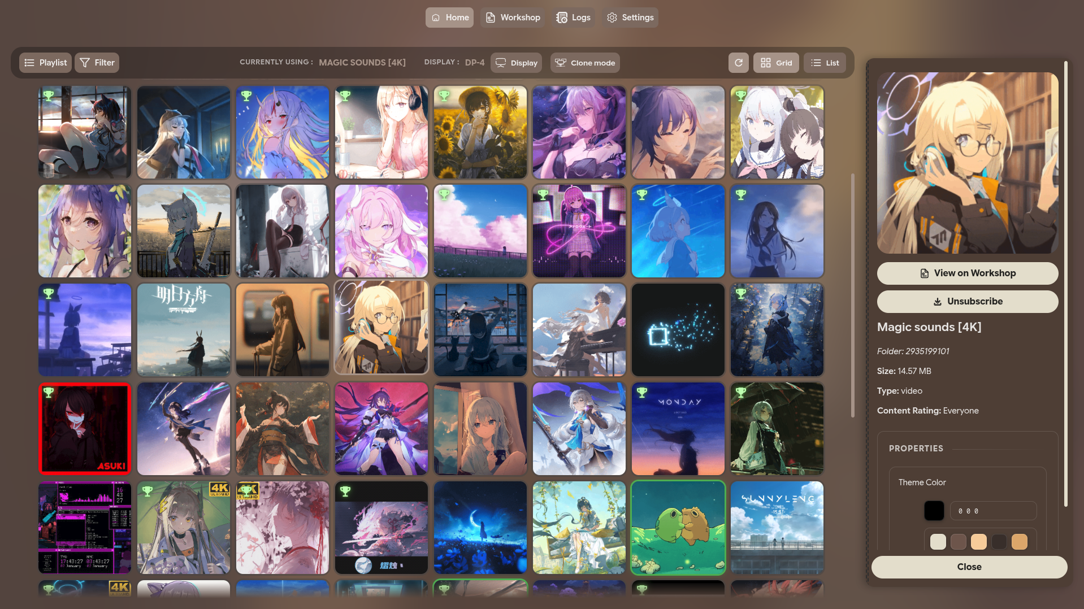Click the DP-4 display label
This screenshot has height=609, width=1084.
(x=475, y=63)
